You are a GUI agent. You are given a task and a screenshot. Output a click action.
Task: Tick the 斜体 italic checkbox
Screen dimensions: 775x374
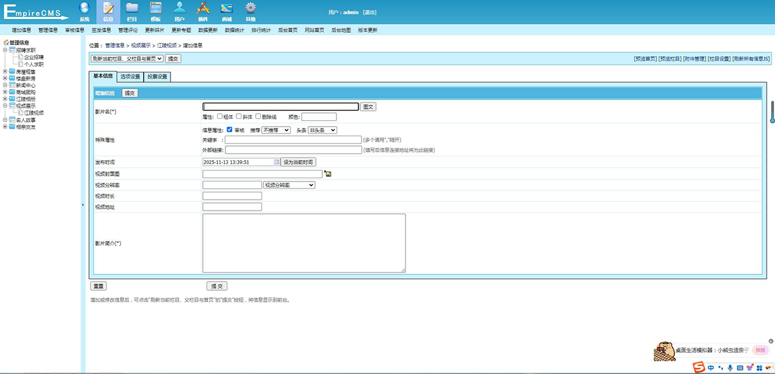(x=239, y=117)
